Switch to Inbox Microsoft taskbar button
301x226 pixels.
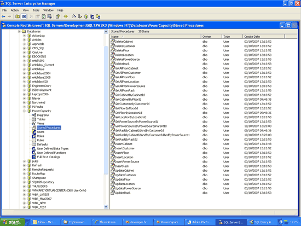click(x=45, y=222)
